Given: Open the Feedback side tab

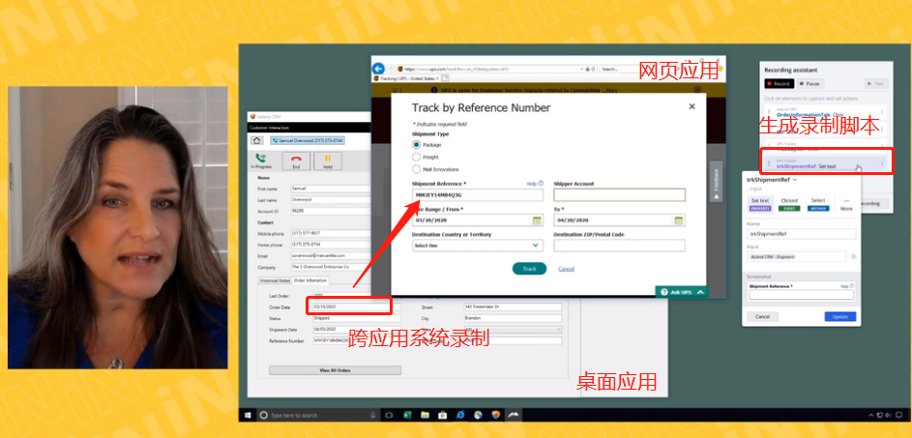Looking at the screenshot, I should point(716,182).
